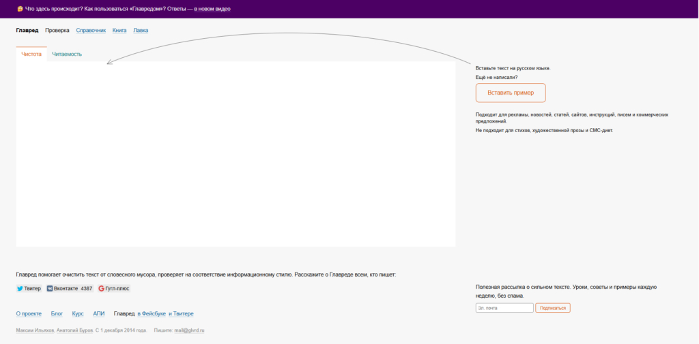The height and width of the screenshot is (344, 699).
Task: Open the Лавка menu link
Action: (x=141, y=30)
